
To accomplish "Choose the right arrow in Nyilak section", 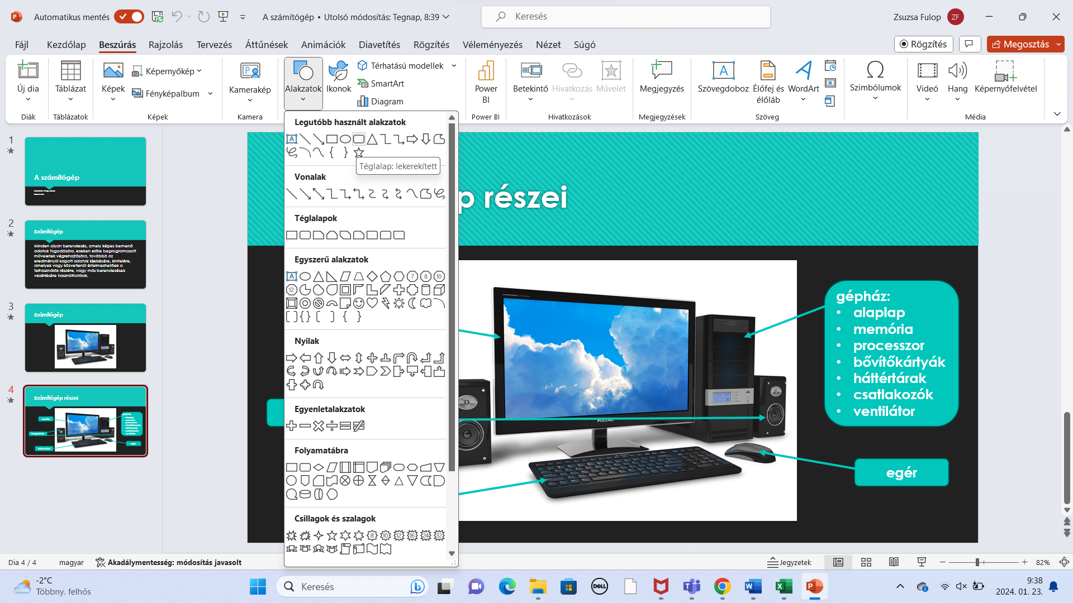I will [291, 358].
